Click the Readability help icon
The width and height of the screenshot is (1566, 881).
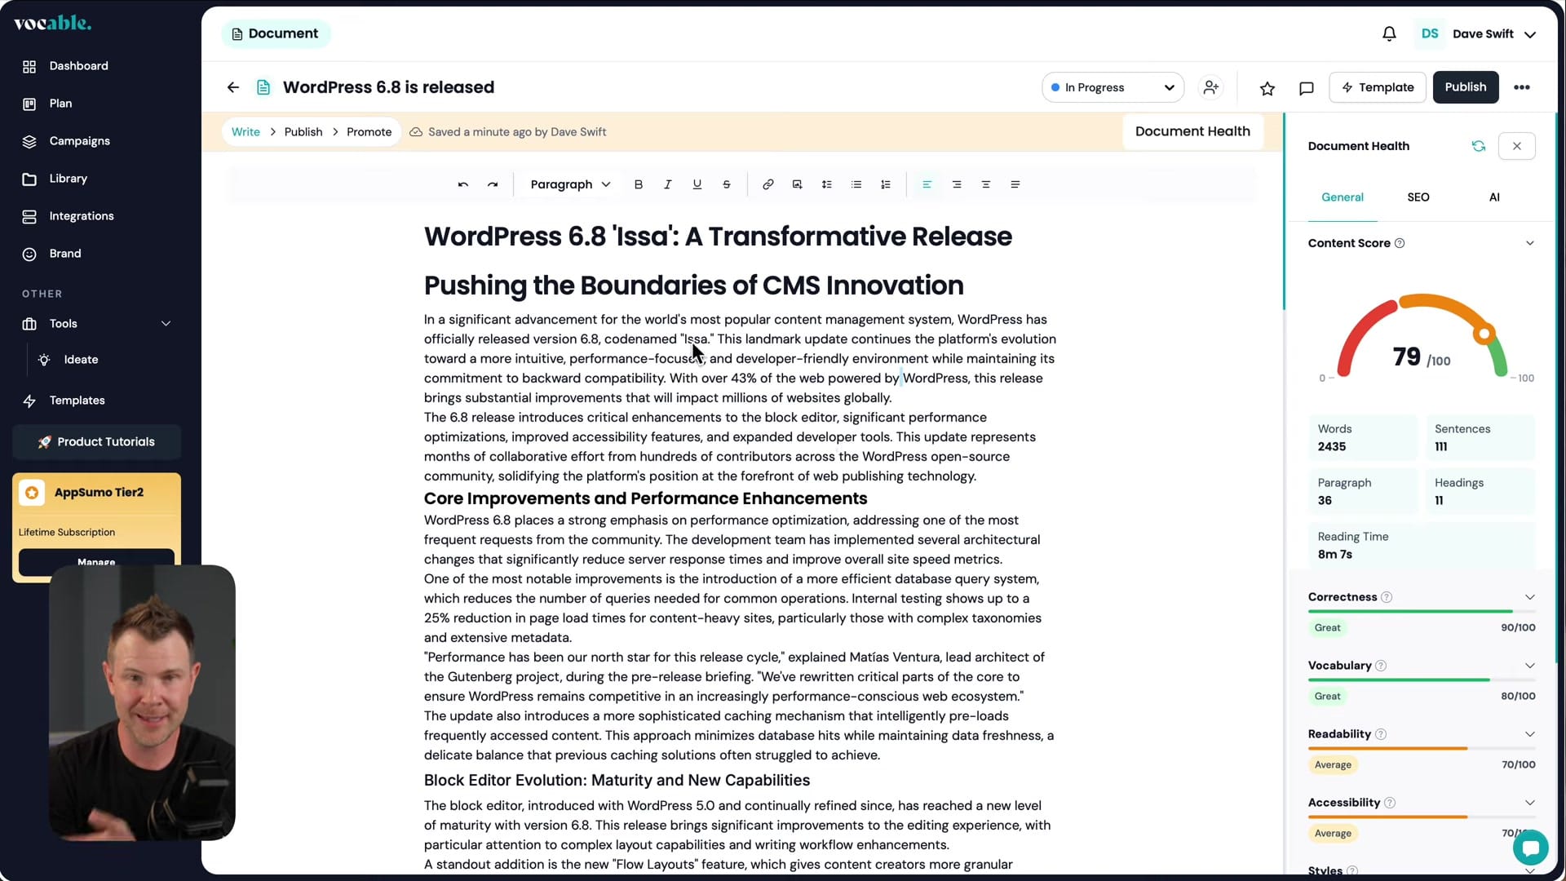click(x=1381, y=734)
